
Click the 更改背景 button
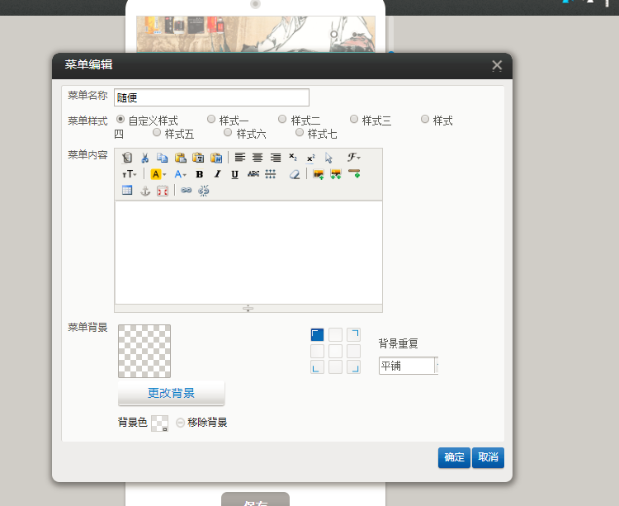171,393
